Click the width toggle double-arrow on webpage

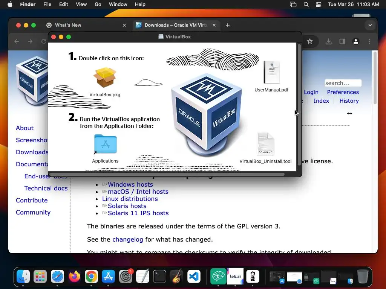(x=349, y=113)
